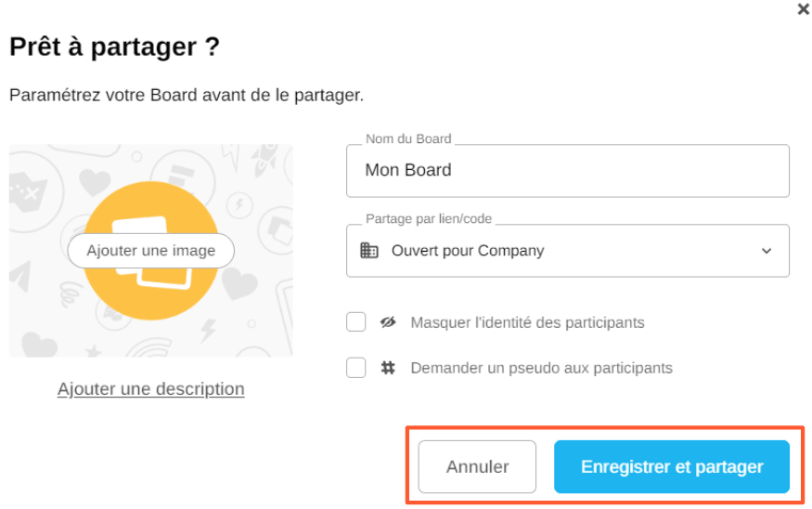Click the label text Masquer l'identité des participants
The width and height of the screenshot is (812, 509).
527,322
